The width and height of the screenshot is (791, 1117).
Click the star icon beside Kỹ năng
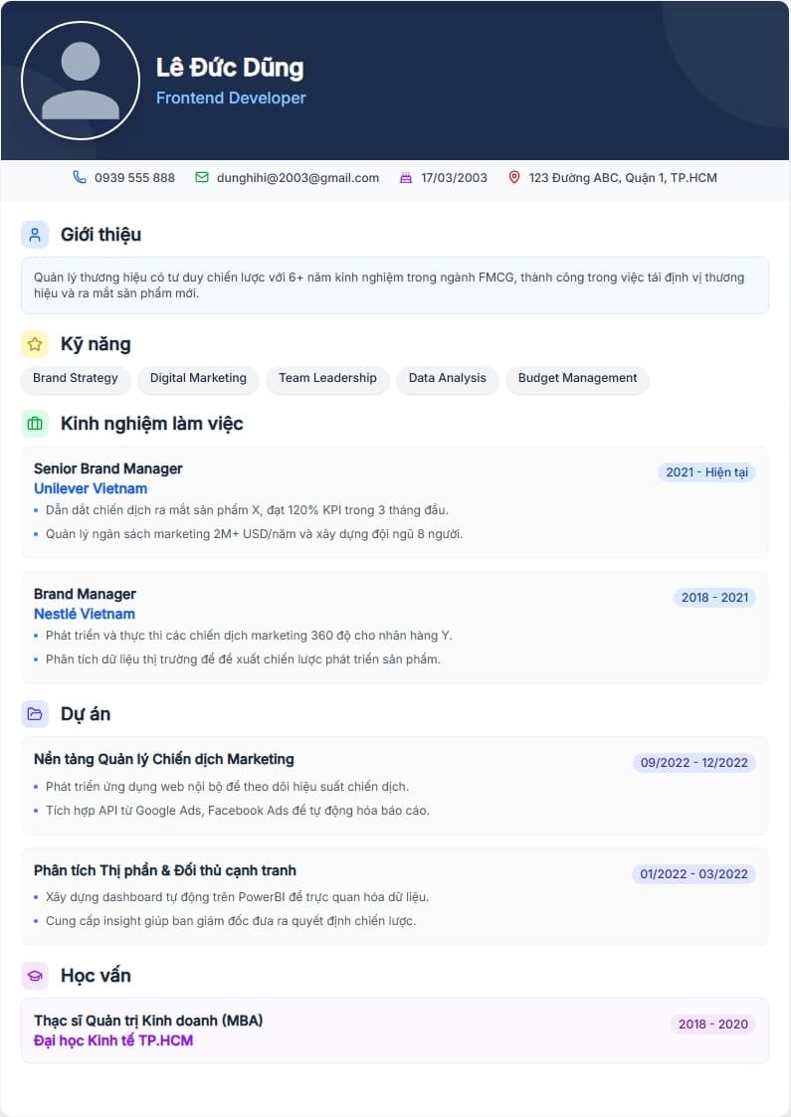[x=35, y=344]
